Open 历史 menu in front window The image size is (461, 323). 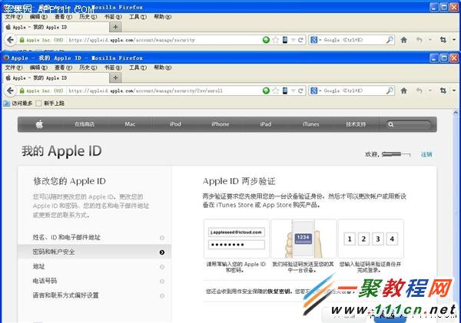[88, 68]
